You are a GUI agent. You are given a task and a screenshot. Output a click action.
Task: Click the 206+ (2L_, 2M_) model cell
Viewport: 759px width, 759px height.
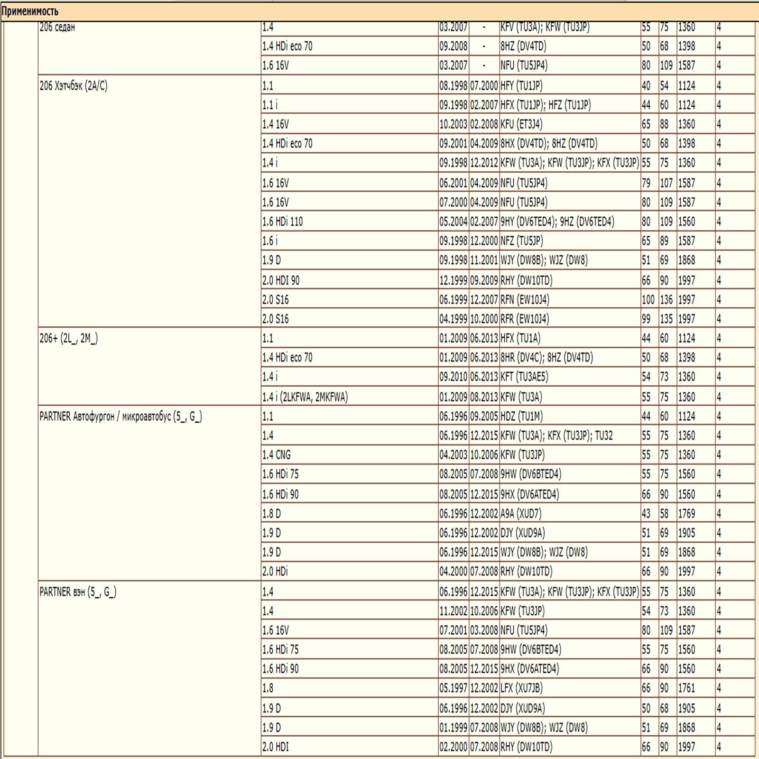69,338
